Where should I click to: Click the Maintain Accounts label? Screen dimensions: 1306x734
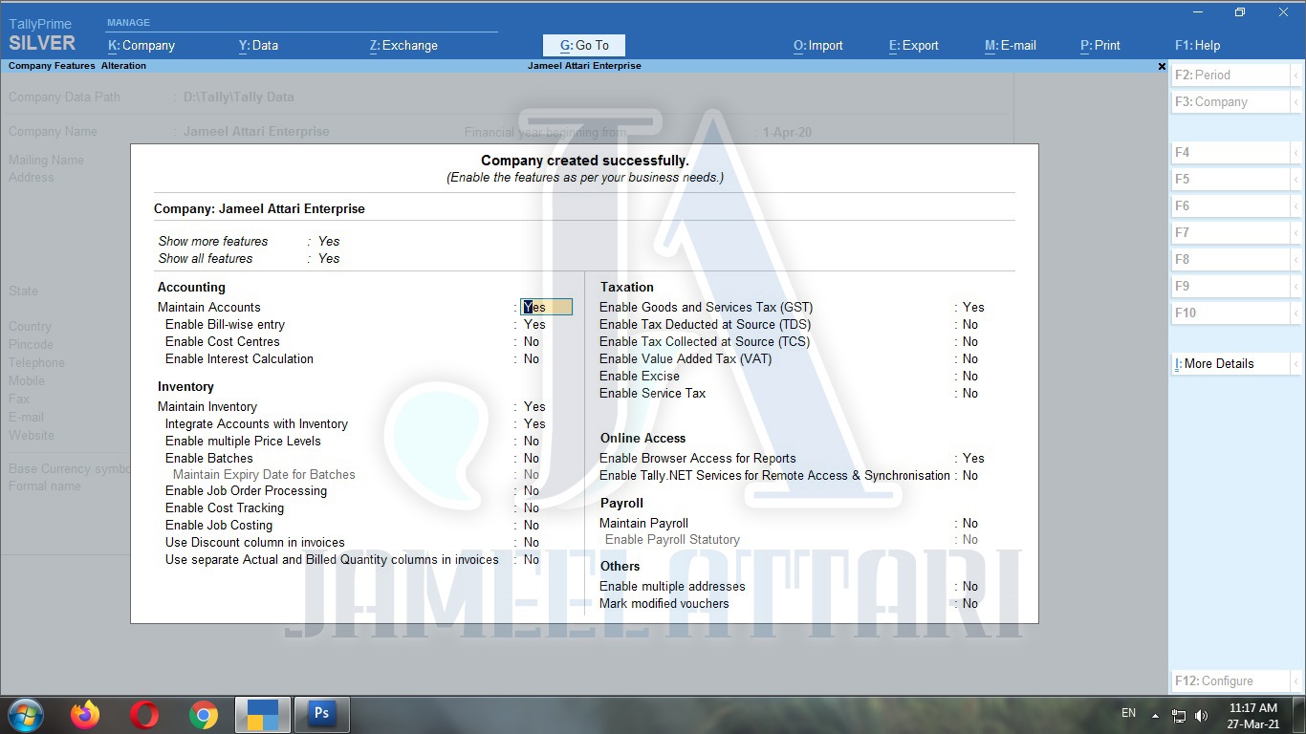click(x=209, y=307)
